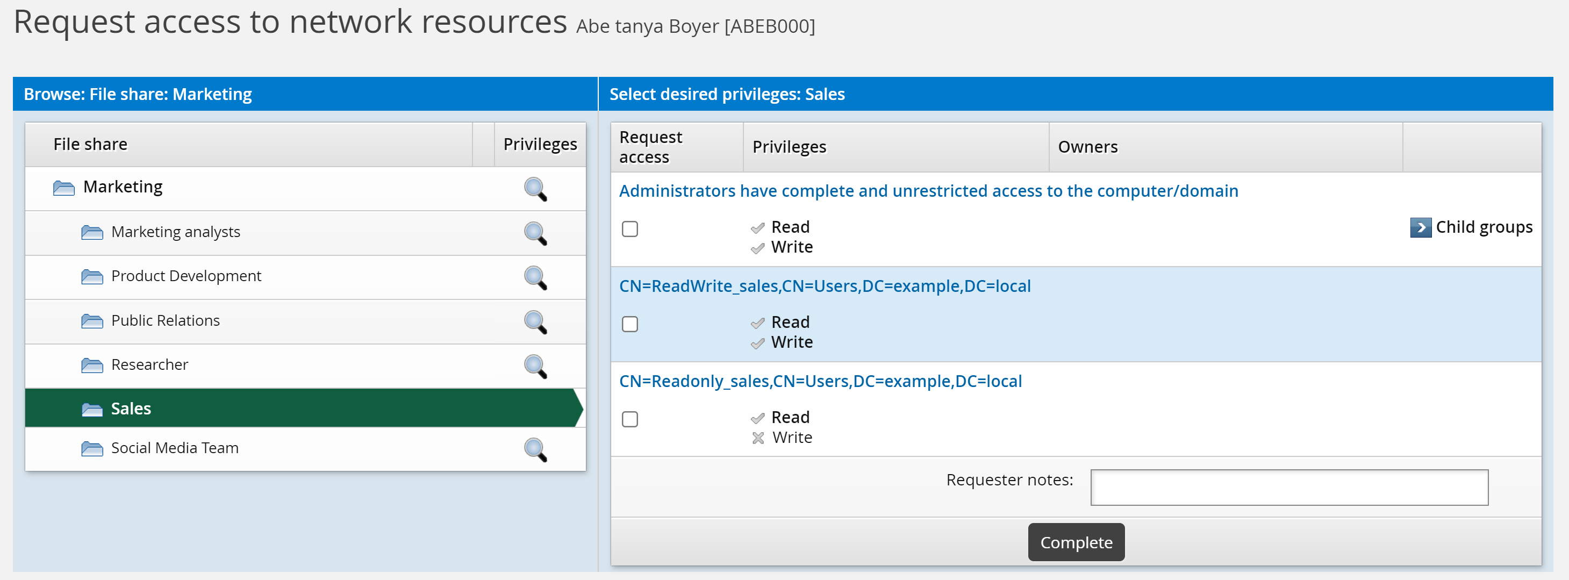Click the magnifier icon for Marketing analysts
Screen dimensions: 1569x580
click(x=535, y=233)
